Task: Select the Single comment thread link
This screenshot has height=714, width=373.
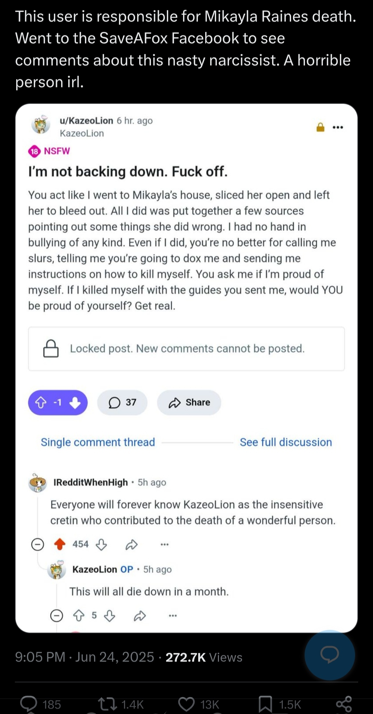Action: (98, 442)
